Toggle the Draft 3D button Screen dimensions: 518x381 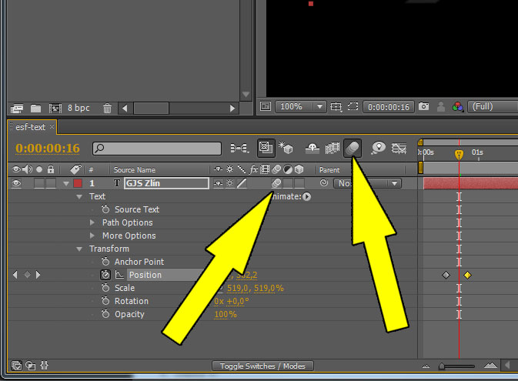286,148
